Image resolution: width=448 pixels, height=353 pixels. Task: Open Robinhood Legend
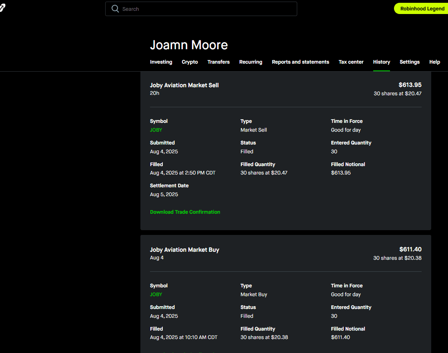pyautogui.click(x=422, y=8)
